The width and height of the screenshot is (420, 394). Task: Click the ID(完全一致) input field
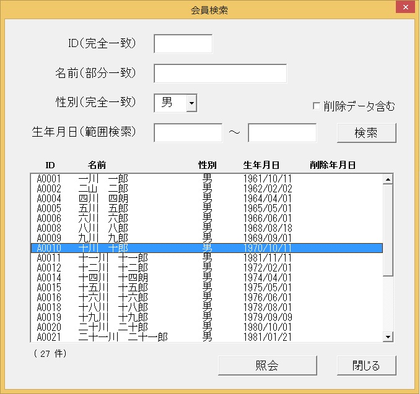[183, 43]
